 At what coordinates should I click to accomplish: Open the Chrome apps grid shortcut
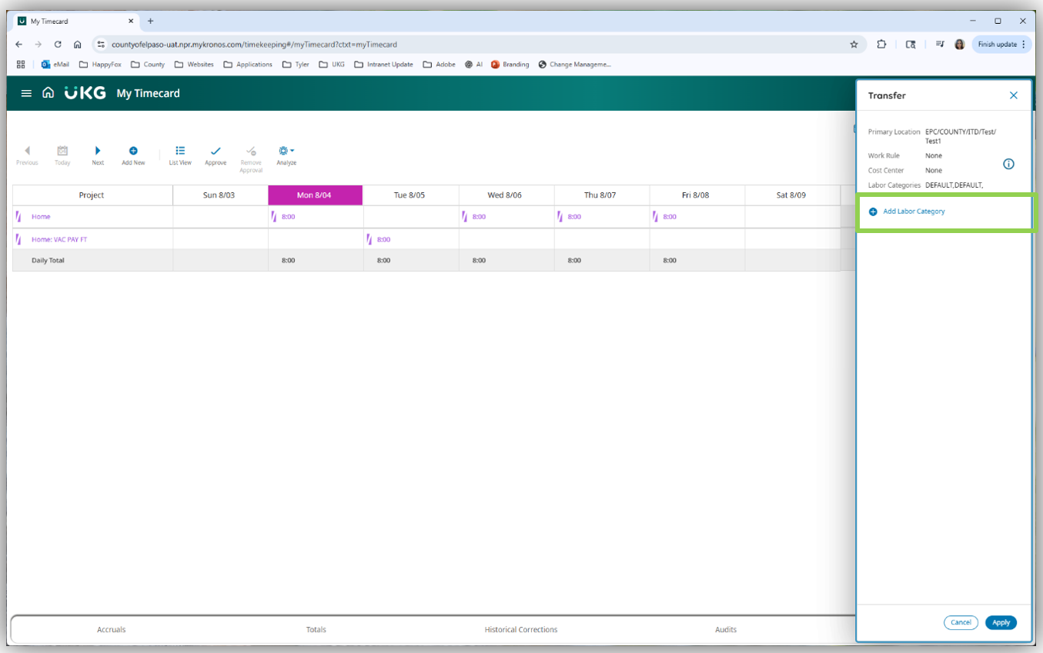(x=21, y=65)
